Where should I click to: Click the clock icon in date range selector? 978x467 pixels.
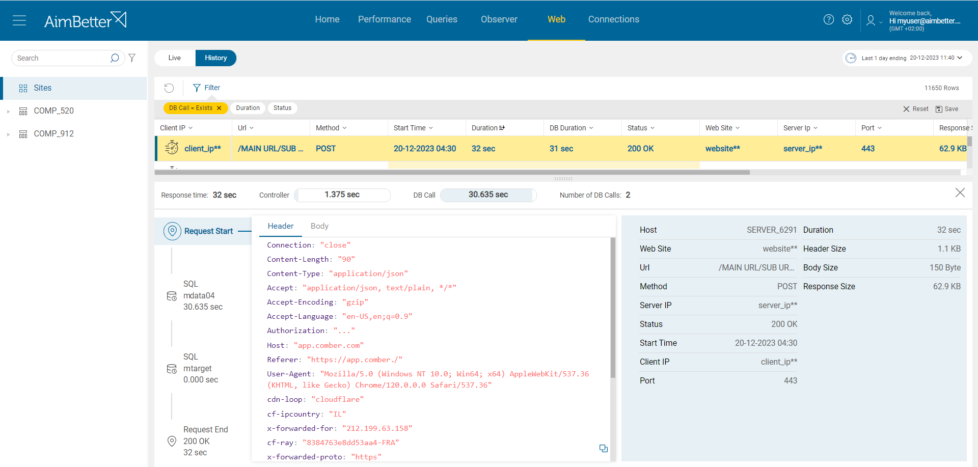click(851, 58)
